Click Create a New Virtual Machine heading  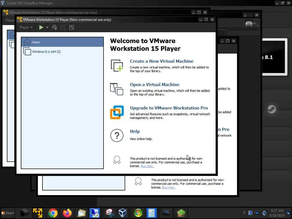tap(161, 61)
